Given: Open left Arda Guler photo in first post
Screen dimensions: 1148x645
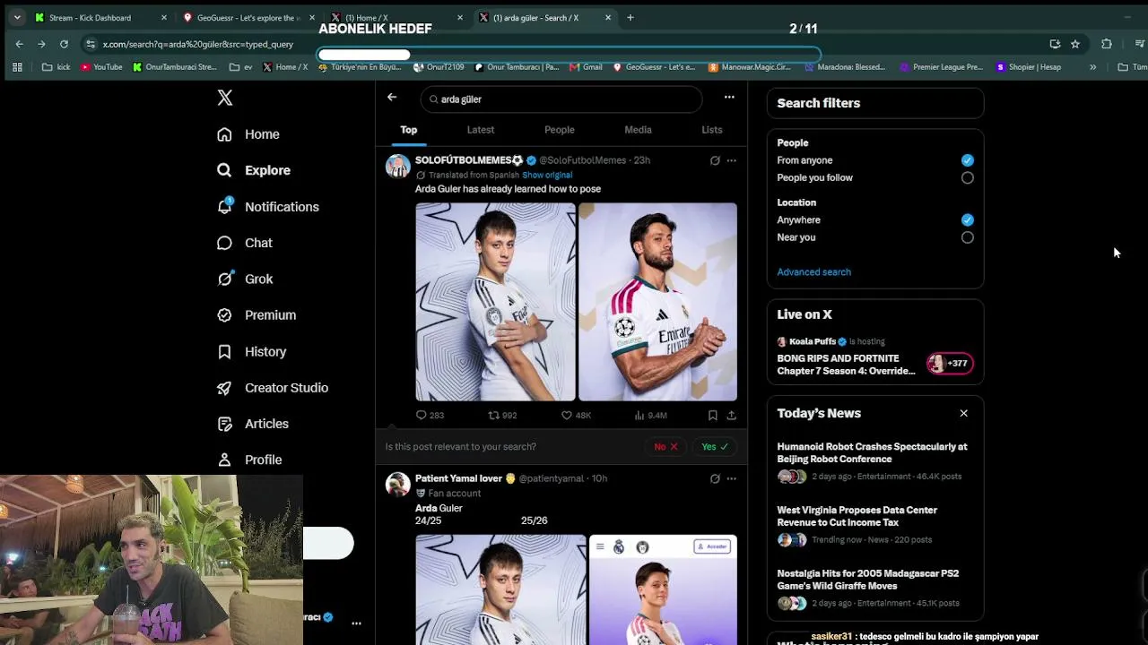Looking at the screenshot, I should [495, 302].
